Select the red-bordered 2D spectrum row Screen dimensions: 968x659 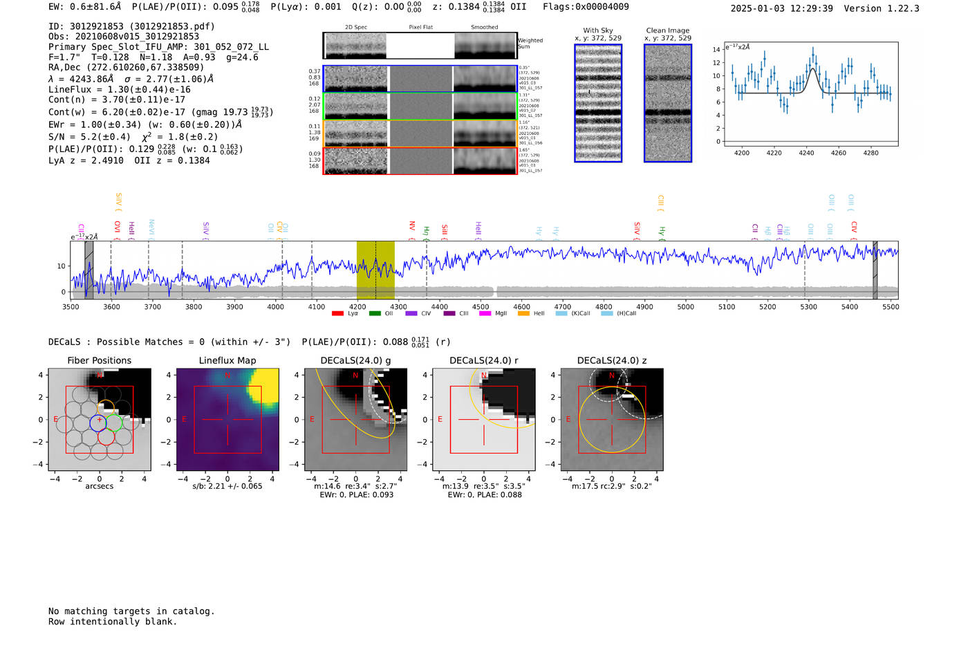(x=420, y=160)
